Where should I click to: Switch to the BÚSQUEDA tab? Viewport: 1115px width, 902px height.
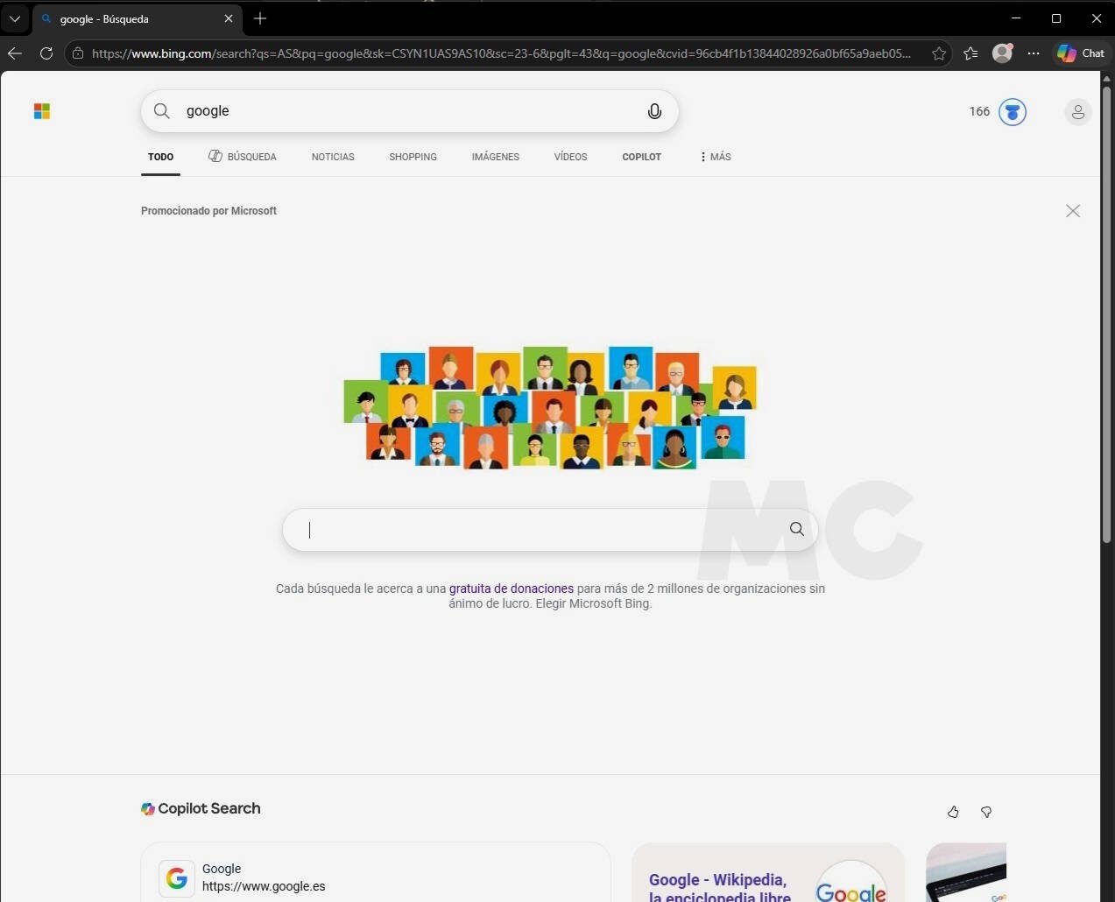243,157
